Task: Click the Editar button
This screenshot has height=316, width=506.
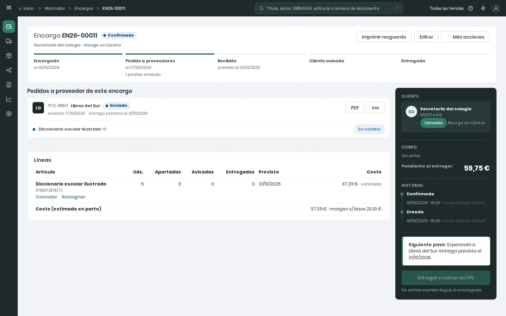Action: [x=426, y=37]
